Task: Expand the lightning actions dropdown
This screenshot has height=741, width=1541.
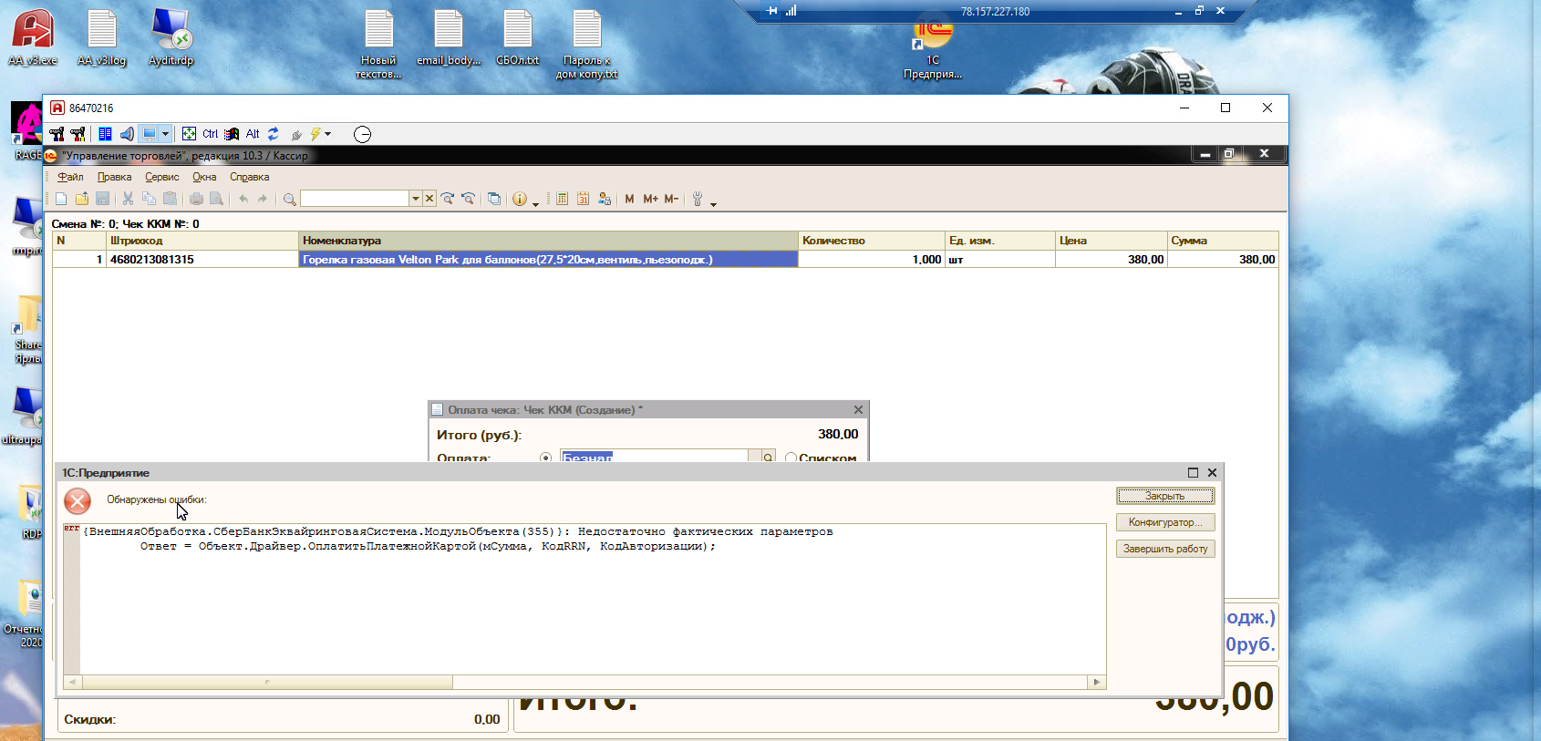Action: (x=328, y=134)
